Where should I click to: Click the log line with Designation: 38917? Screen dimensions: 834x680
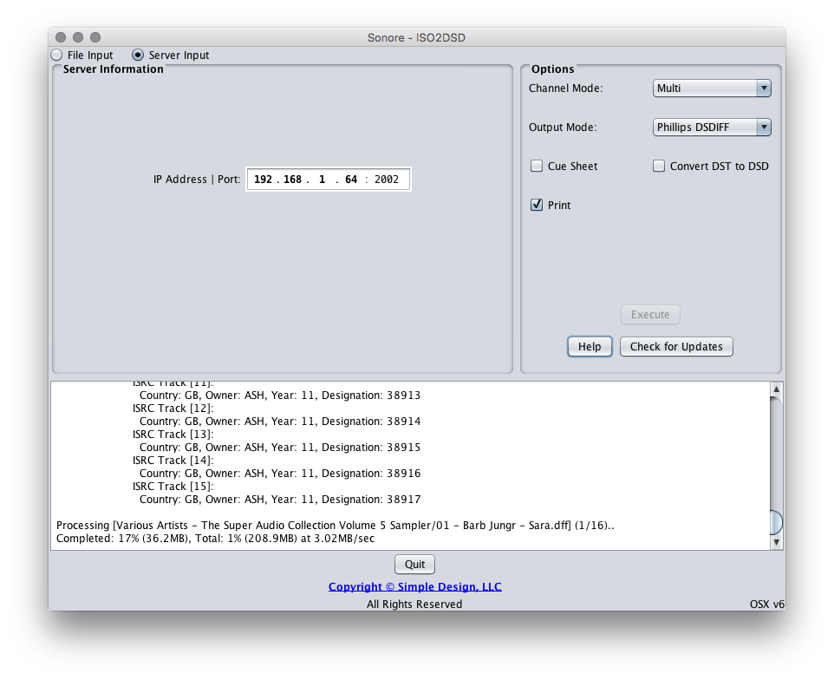(280, 500)
